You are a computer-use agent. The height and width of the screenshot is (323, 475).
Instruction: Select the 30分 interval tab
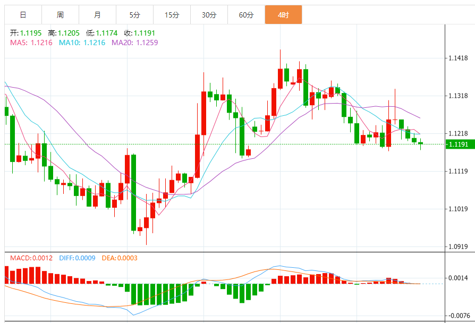point(209,15)
